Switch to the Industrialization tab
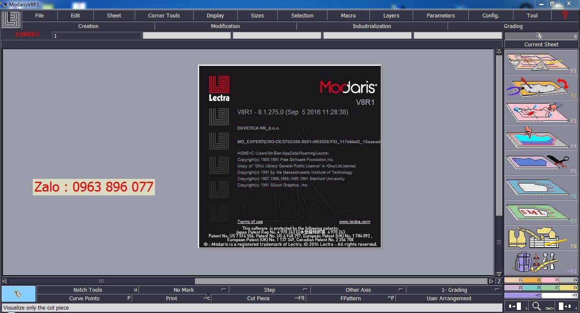The height and width of the screenshot is (313, 580). coord(372,26)
